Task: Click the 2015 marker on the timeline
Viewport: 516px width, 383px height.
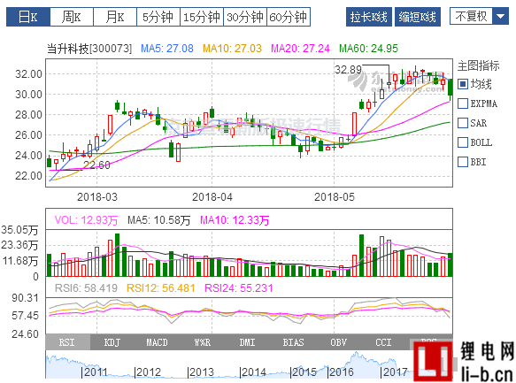Action: (x=304, y=372)
